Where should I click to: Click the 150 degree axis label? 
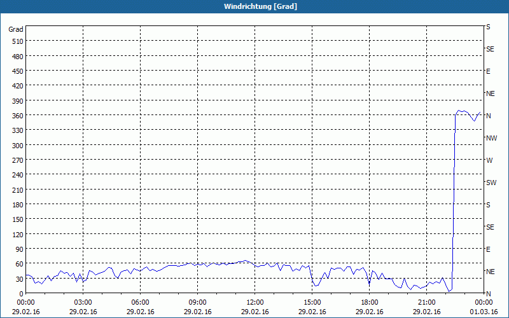tap(18, 219)
